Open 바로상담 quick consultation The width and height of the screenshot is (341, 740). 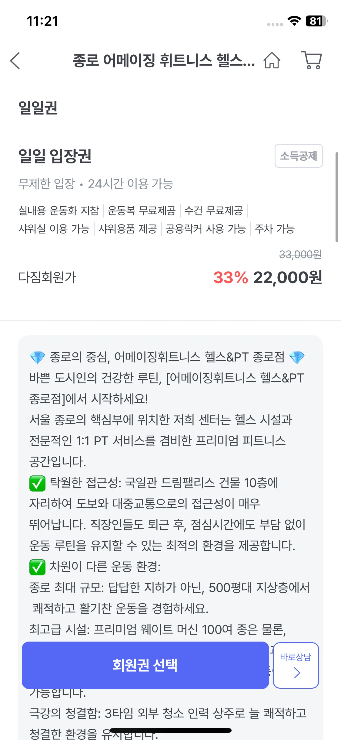coord(296,658)
